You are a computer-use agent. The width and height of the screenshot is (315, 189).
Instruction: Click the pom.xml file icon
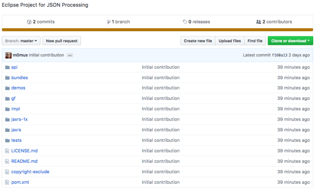tap(7, 182)
